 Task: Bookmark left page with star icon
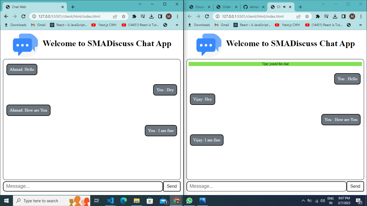pos(124,16)
